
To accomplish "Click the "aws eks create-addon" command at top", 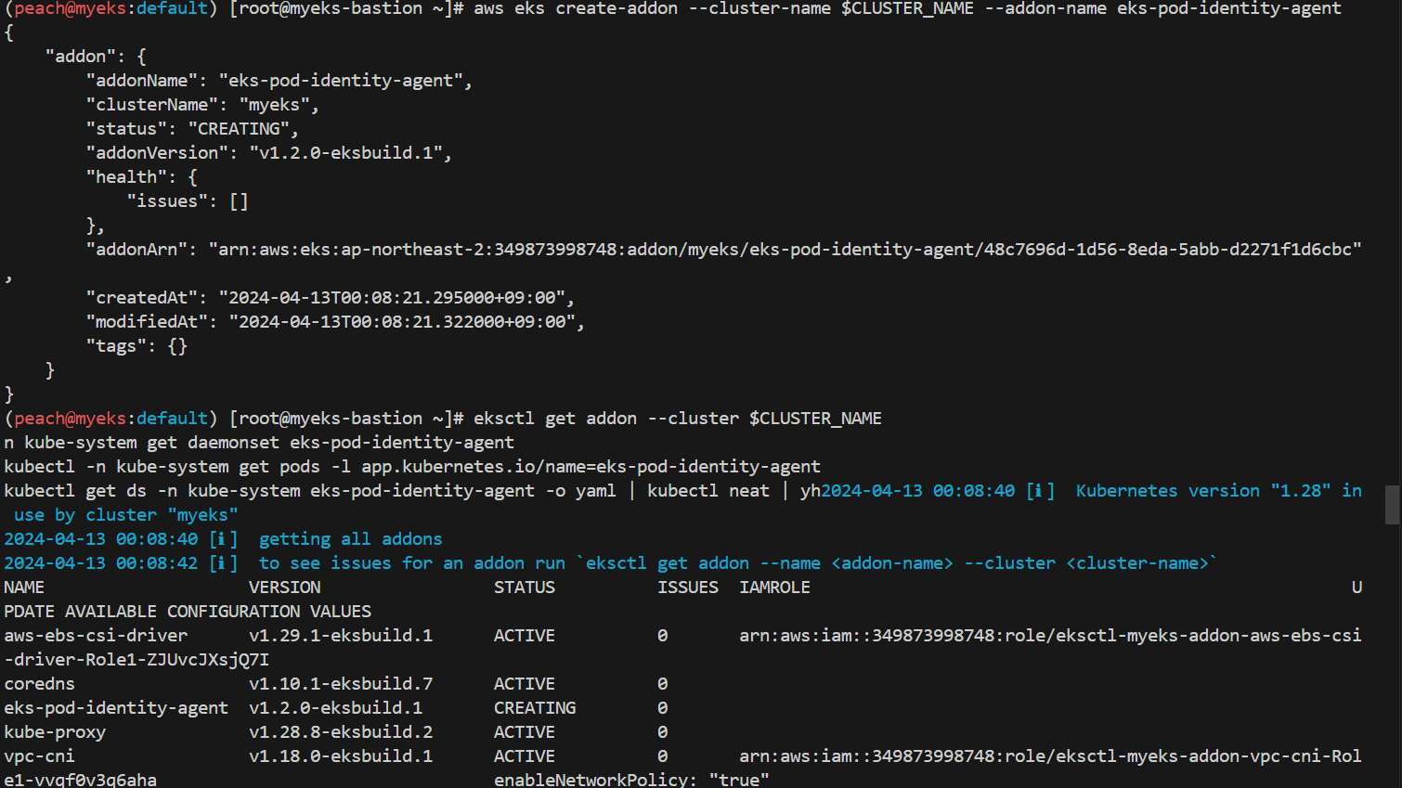I will click(908, 9).
